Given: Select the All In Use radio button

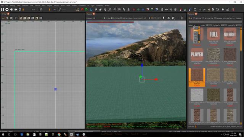Looking at the screenshot, I should tap(194, 18).
